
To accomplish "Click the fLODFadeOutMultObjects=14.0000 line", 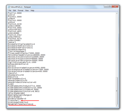I will (x=25, y=88).
